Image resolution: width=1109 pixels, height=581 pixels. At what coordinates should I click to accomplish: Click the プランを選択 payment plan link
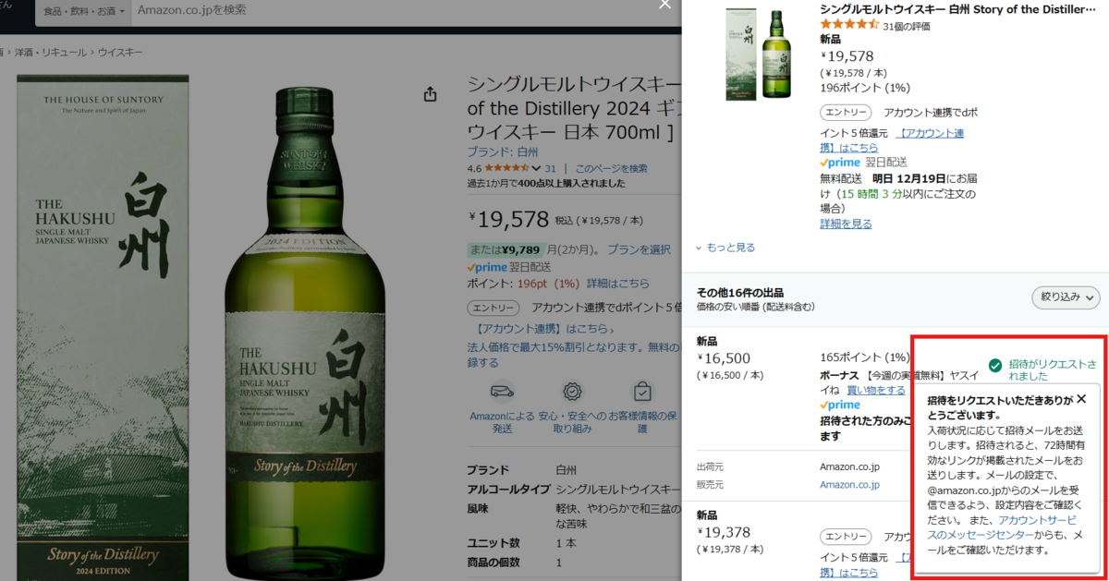pyautogui.click(x=640, y=249)
